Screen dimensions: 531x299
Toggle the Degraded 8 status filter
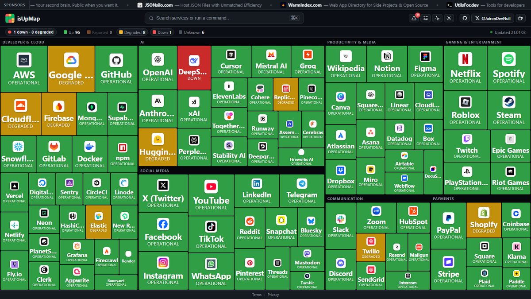pyautogui.click(x=132, y=32)
